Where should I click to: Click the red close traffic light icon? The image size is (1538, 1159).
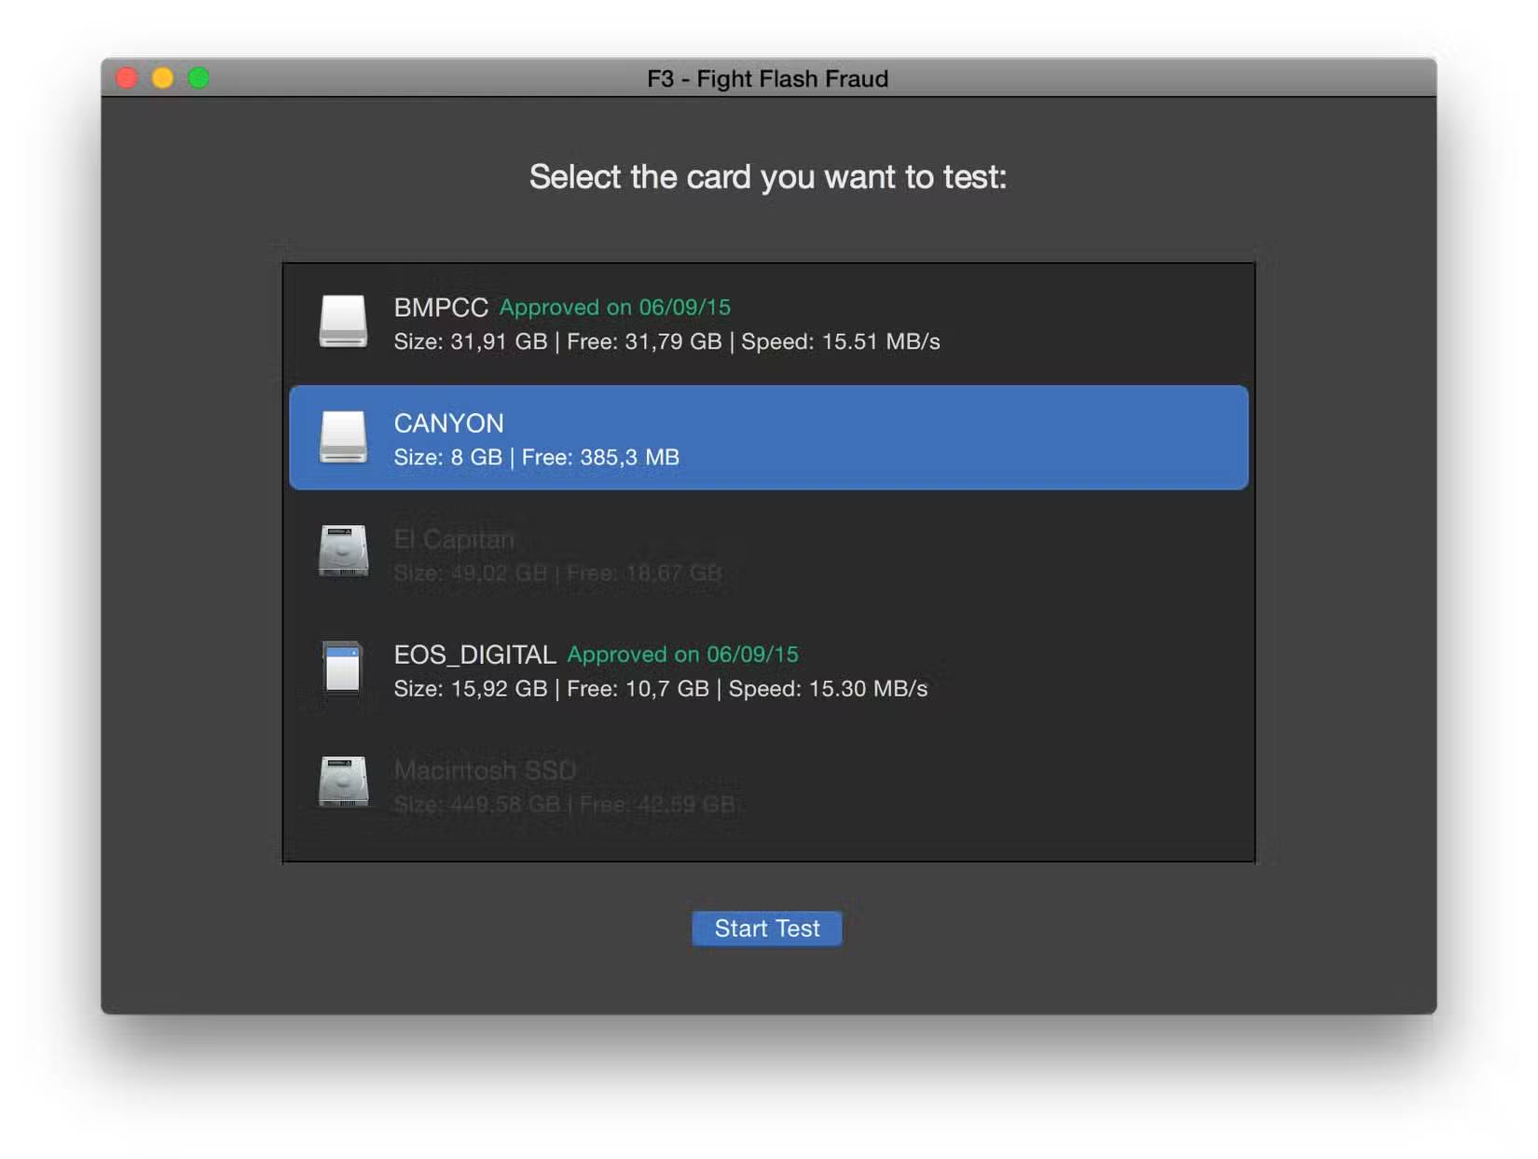127,78
